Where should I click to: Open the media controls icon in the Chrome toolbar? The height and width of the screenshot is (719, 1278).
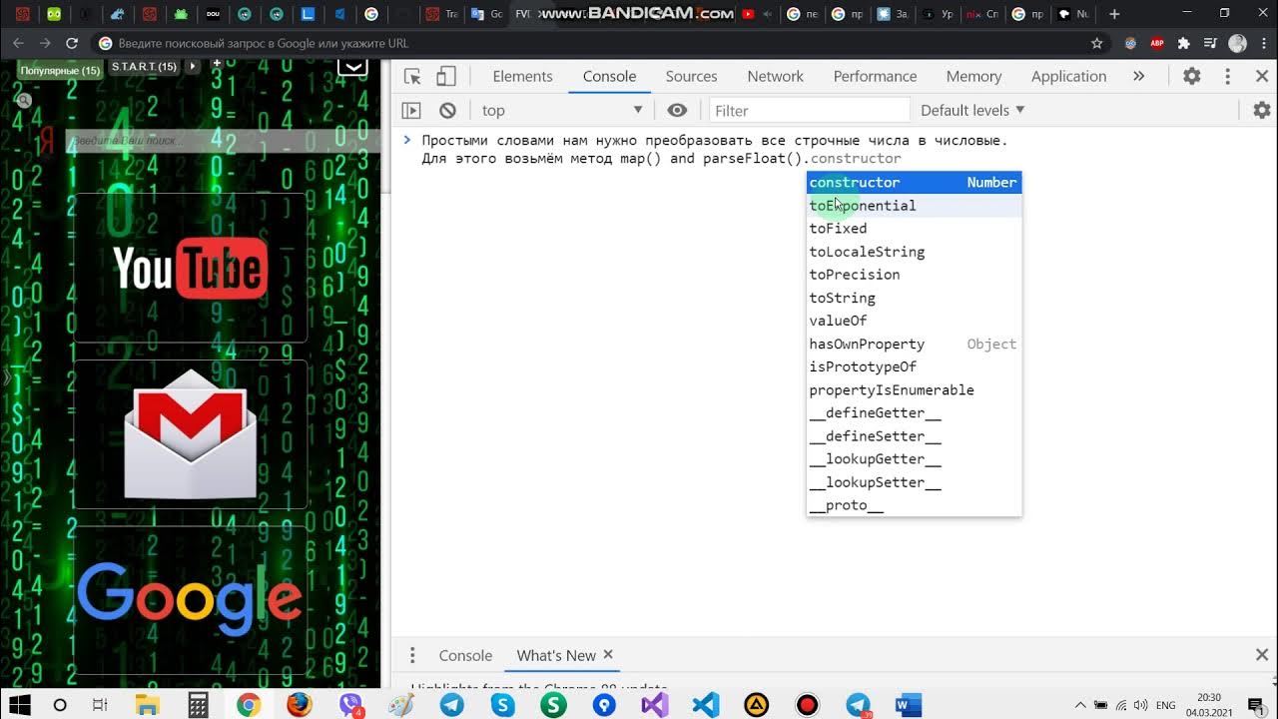1211,43
